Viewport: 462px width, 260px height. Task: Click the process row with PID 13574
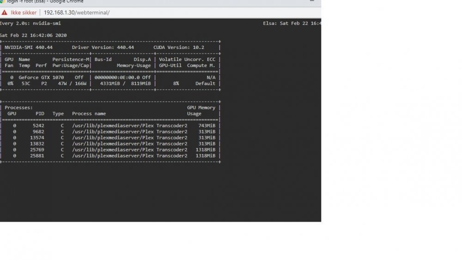point(110,138)
